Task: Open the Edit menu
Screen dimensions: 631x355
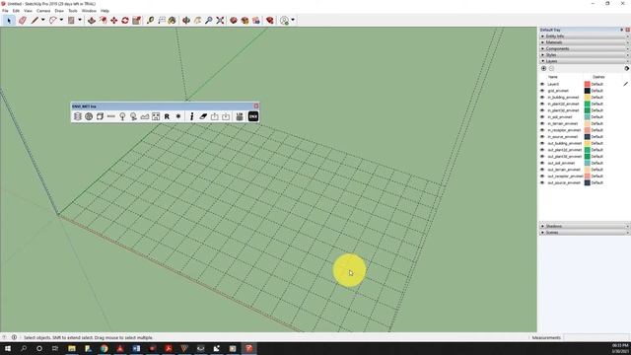Action: point(16,11)
